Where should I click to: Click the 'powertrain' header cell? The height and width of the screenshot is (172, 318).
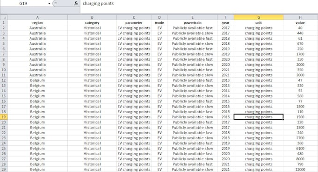coord(193,23)
